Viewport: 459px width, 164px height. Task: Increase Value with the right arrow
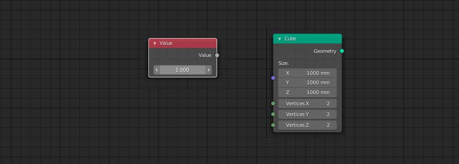208,70
